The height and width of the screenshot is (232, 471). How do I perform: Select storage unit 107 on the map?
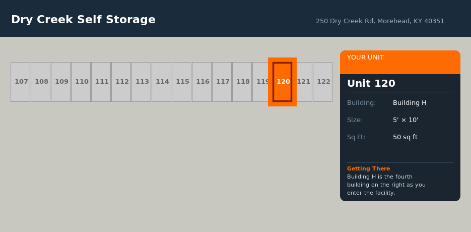pyautogui.click(x=20, y=82)
